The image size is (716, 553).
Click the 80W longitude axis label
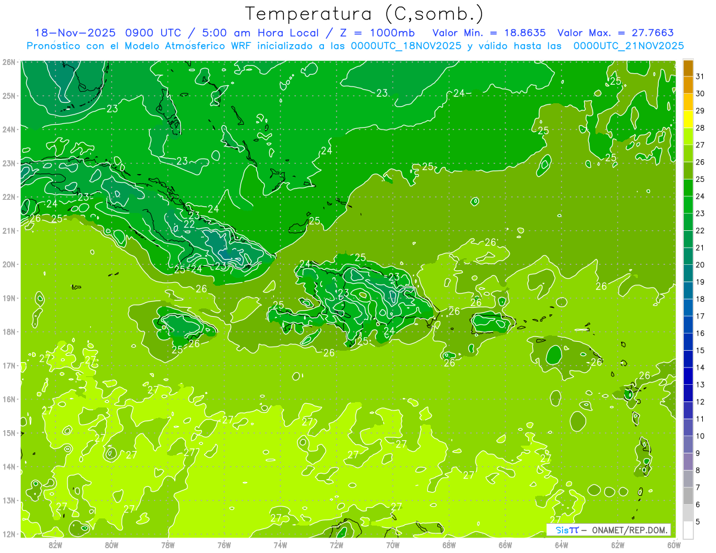tap(111, 545)
